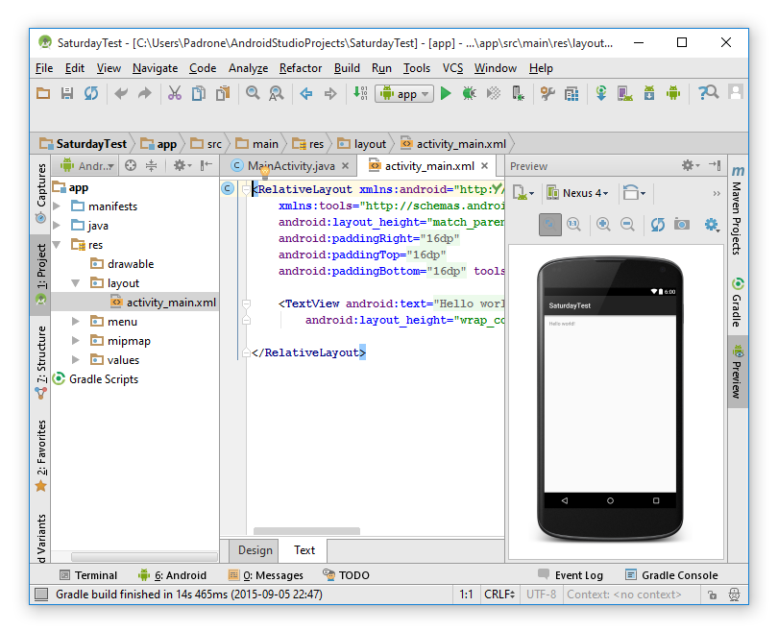
Task: Click the Make Project icon
Action: (360, 93)
